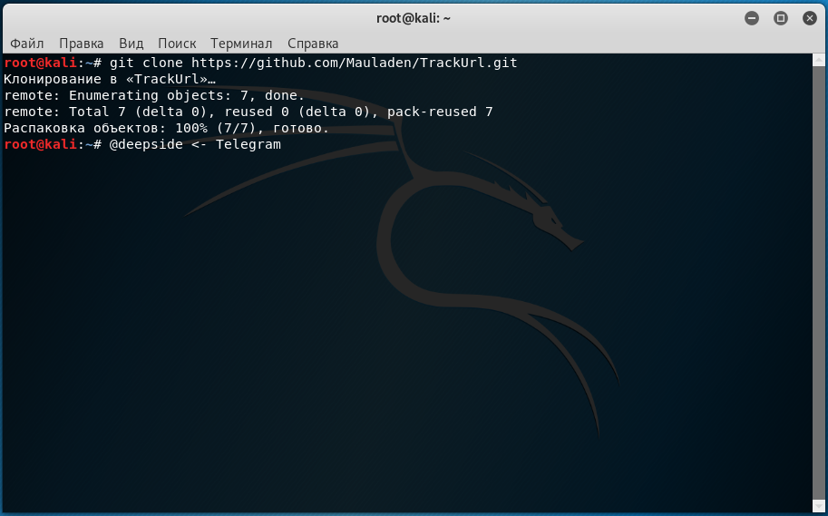The image size is (828, 516).
Task: Open the Справка menu
Action: 313,44
